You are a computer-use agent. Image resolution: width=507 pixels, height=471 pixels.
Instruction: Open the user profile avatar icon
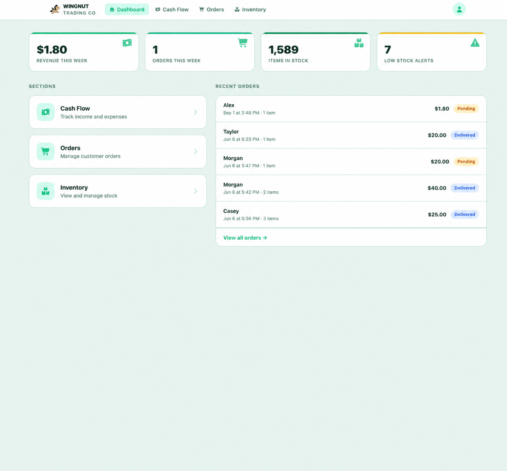click(459, 9)
